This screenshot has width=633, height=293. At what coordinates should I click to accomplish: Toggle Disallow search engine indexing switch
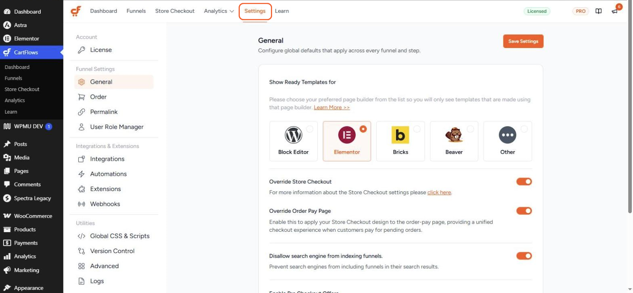524,256
